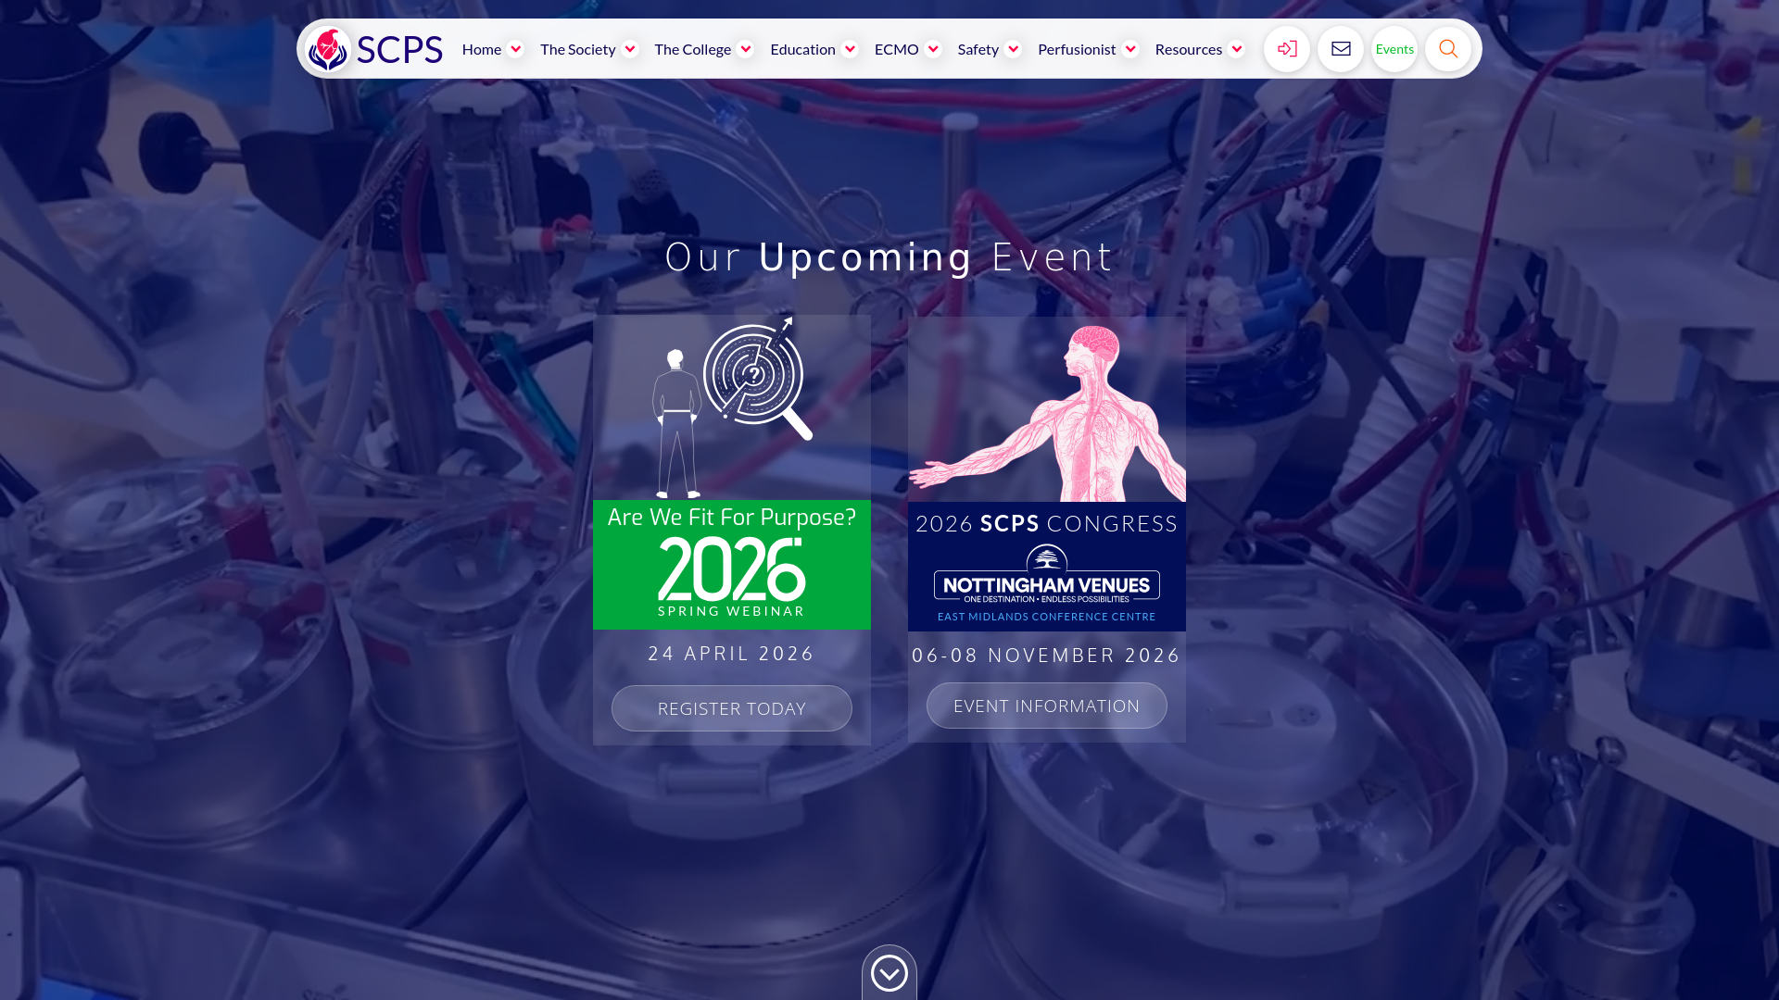Image resolution: width=1779 pixels, height=1000 pixels.
Task: Expand the Perfusionist dropdown arrow
Action: click(1130, 49)
